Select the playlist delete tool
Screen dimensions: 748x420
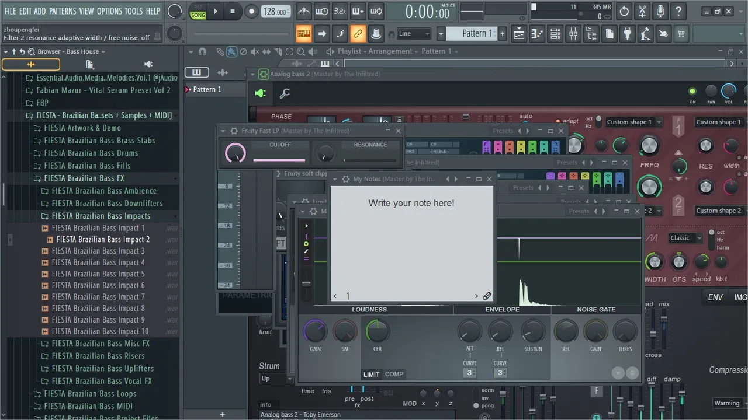click(243, 51)
